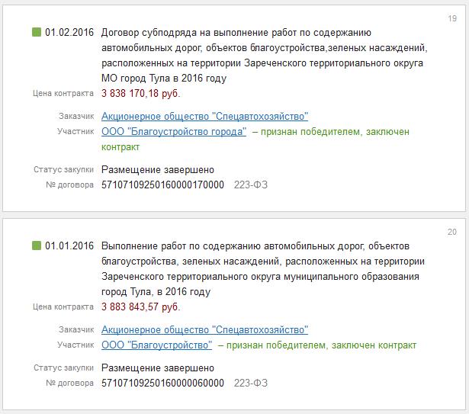Screen dimensions: 469x414
Task: Open participant ООО "Благоустройство города" link
Action: click(x=174, y=132)
